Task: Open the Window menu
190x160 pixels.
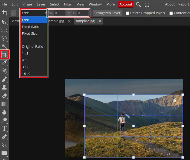Action: coord(95,4)
